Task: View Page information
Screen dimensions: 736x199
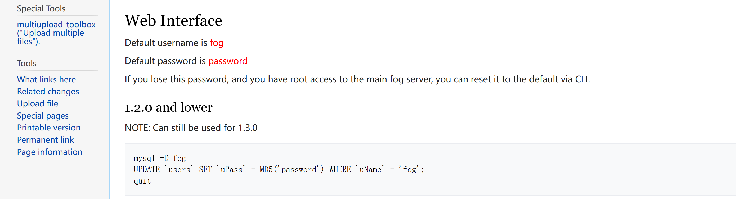Action: [50, 152]
